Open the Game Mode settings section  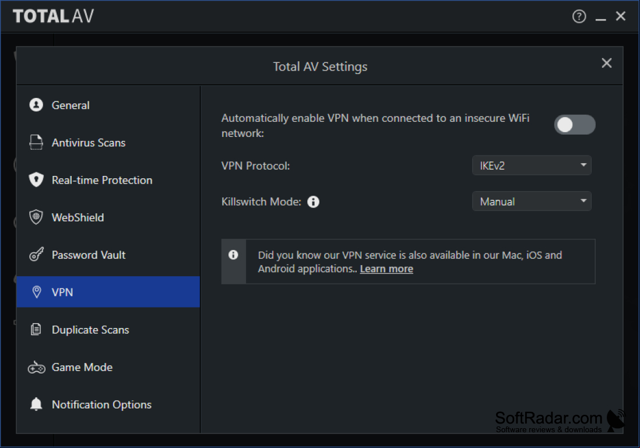108,367
